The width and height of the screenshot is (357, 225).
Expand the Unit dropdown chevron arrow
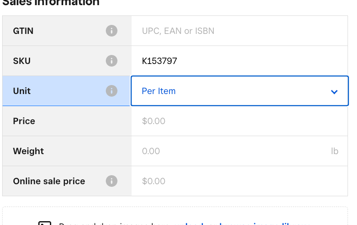coord(334,91)
